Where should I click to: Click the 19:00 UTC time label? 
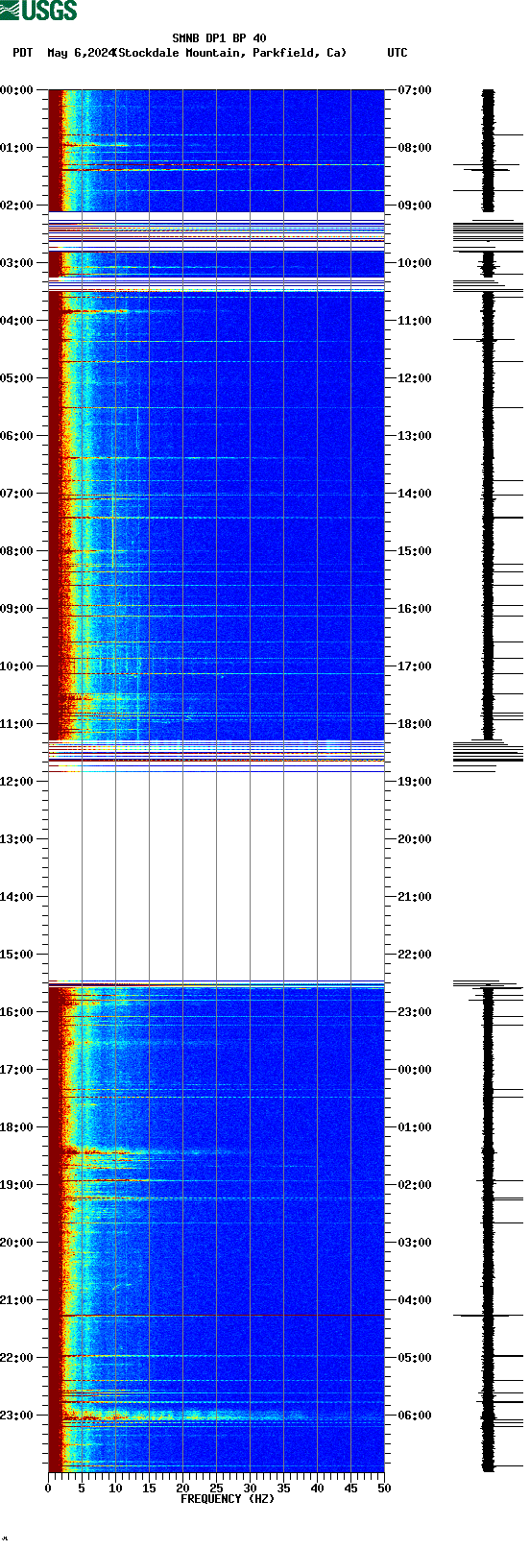(x=415, y=782)
